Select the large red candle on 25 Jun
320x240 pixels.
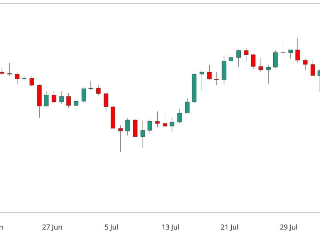pyautogui.click(x=39, y=96)
